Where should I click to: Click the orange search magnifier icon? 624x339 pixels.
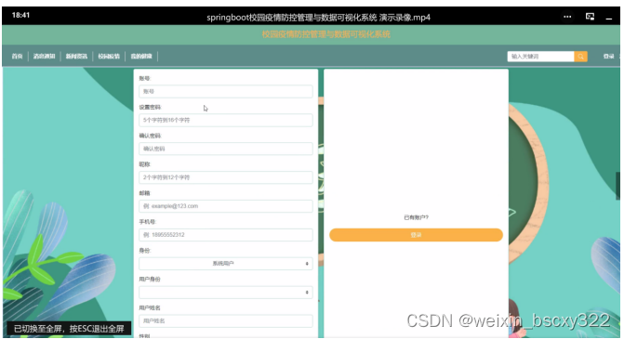580,57
